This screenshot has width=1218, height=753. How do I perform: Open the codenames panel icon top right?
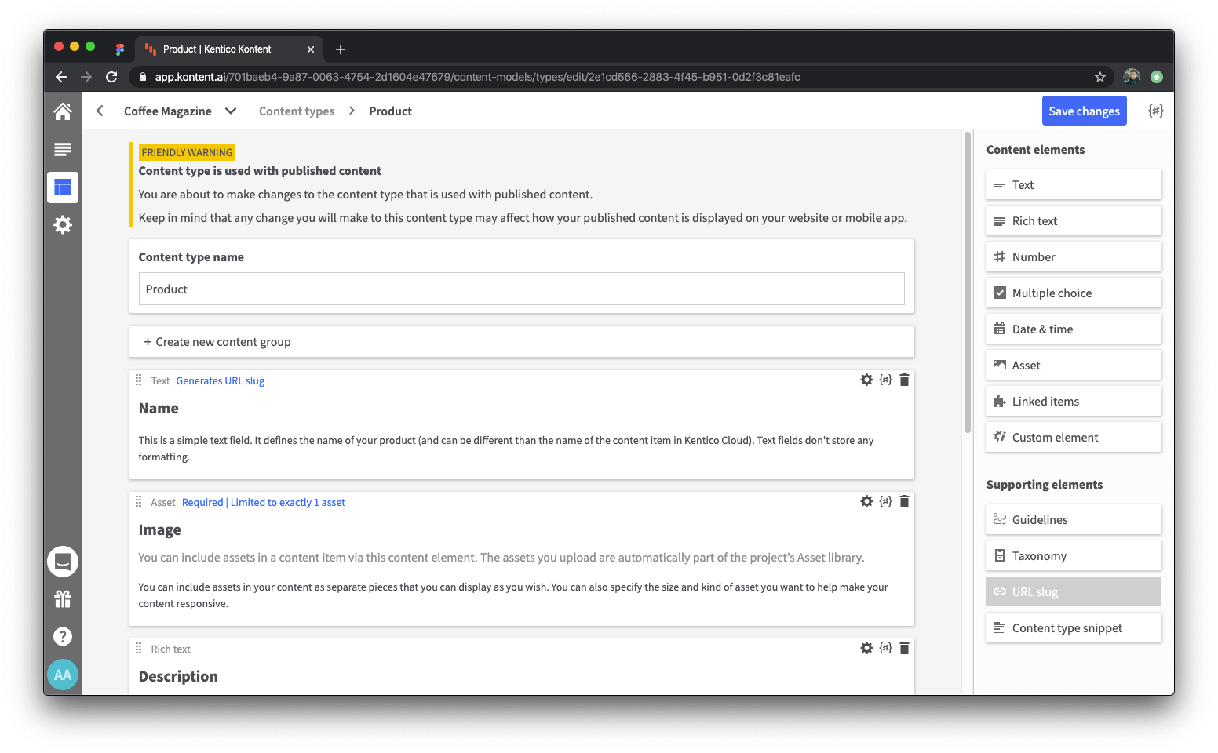pyautogui.click(x=1155, y=111)
